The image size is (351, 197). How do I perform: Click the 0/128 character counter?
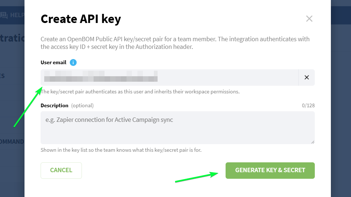308,105
